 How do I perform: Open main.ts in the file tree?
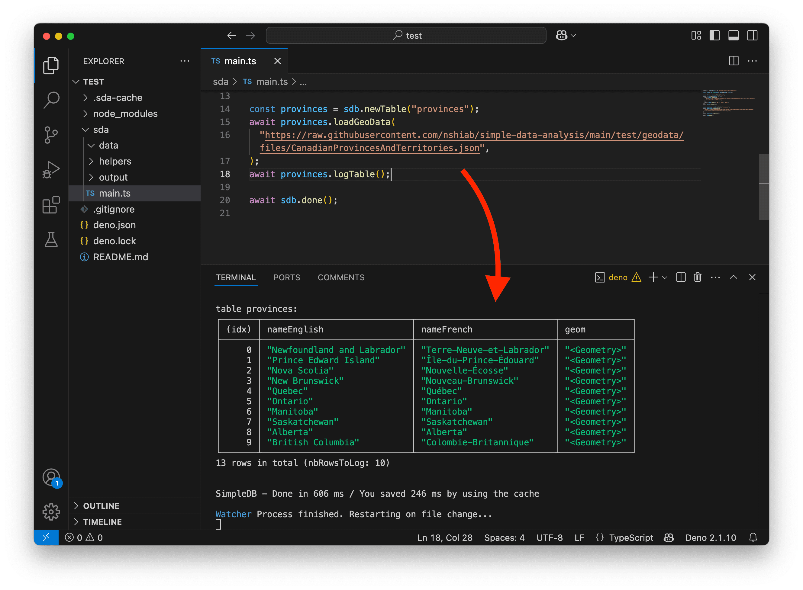click(134, 193)
